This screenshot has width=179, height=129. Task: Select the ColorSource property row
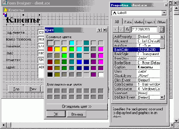[137, 89]
